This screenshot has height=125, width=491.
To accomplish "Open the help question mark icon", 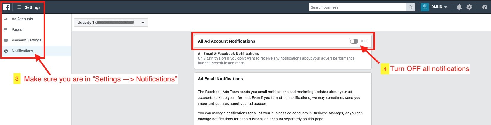I will [485, 7].
